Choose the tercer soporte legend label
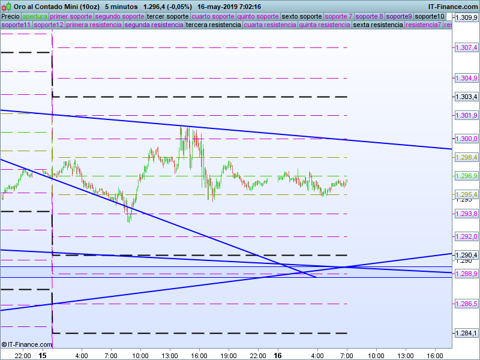 (167, 17)
